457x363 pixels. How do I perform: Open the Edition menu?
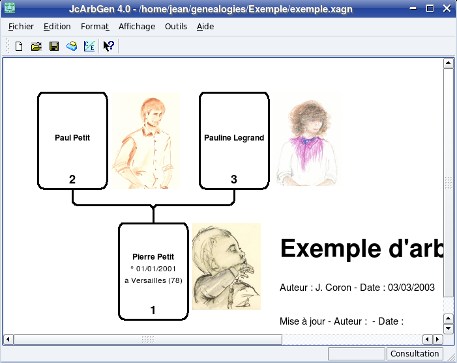click(x=57, y=27)
